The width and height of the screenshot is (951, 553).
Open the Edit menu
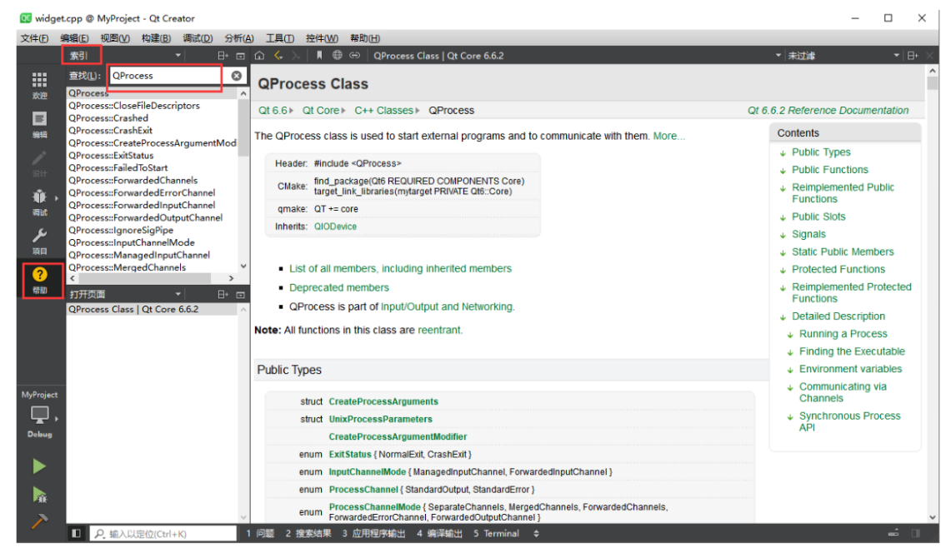[75, 38]
